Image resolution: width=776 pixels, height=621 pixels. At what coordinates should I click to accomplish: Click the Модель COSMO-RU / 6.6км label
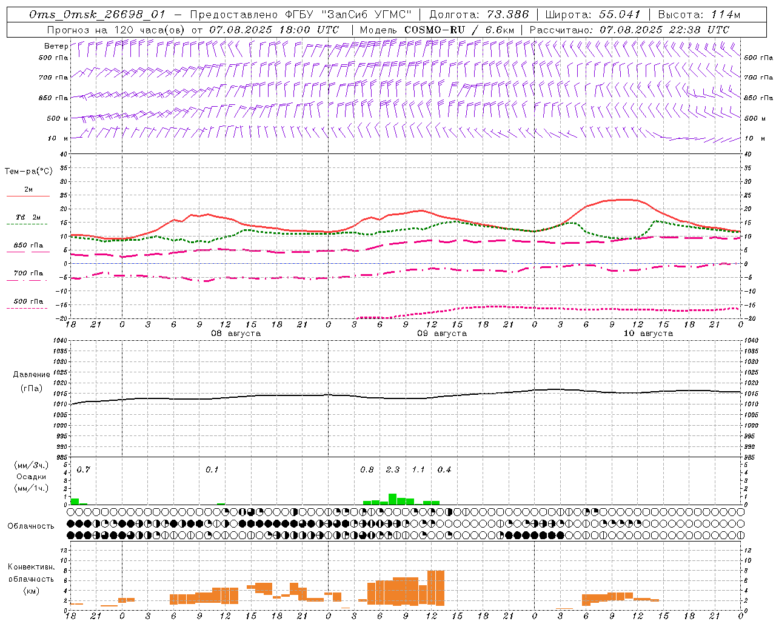click(437, 30)
